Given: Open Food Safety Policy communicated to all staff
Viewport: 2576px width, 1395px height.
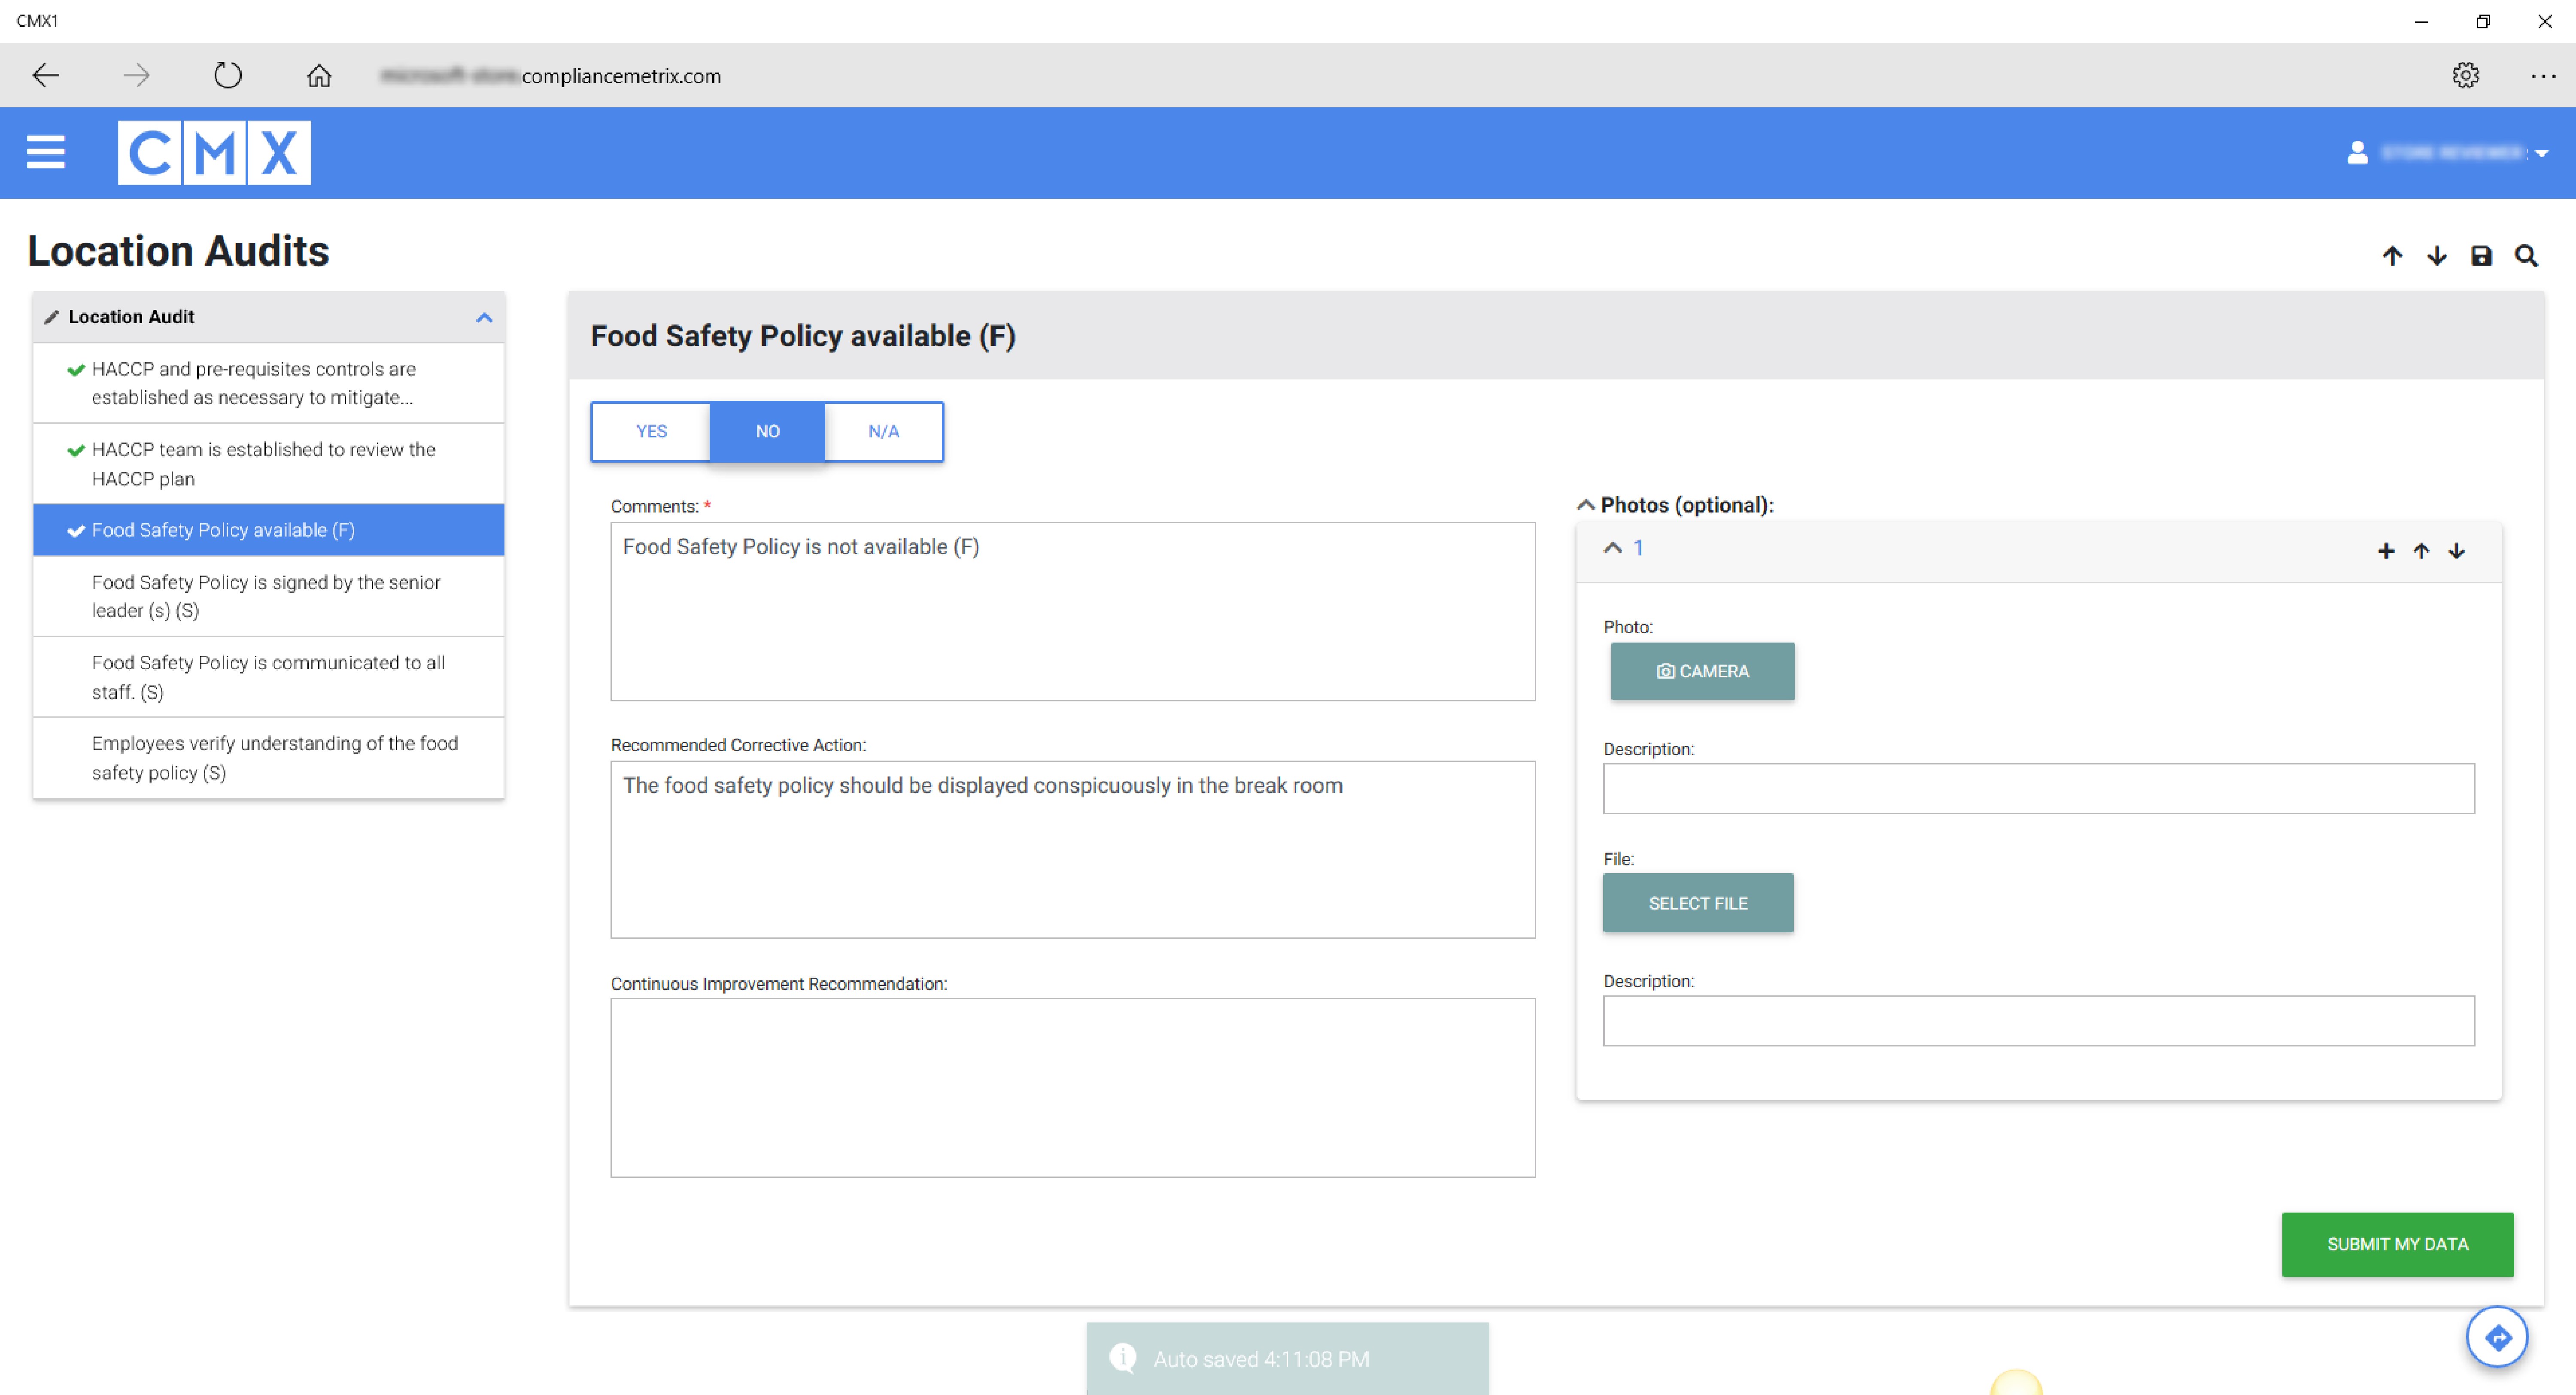Looking at the screenshot, I should pos(268,677).
